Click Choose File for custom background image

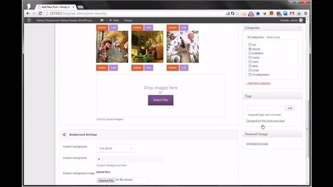click(x=106, y=180)
